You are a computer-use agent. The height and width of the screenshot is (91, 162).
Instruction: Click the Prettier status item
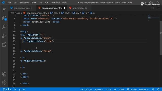144,89
